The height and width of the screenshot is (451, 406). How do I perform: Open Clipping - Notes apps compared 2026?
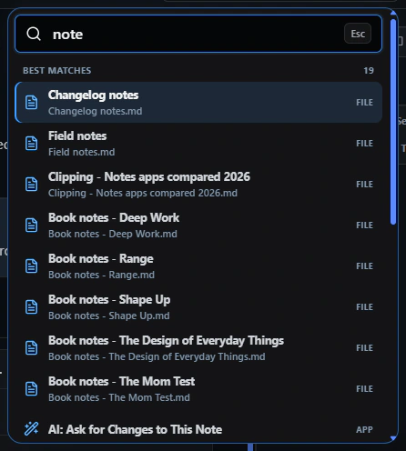[198, 185]
